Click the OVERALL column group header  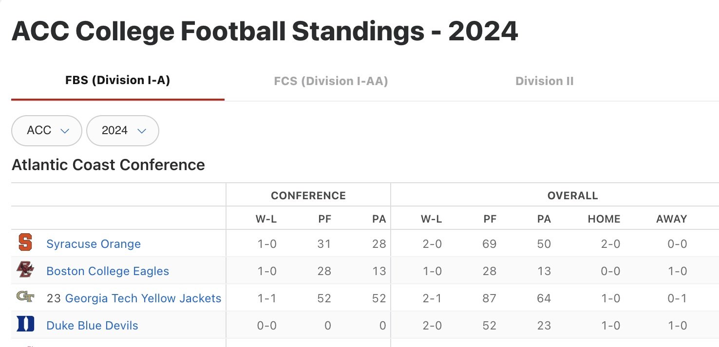tap(572, 196)
